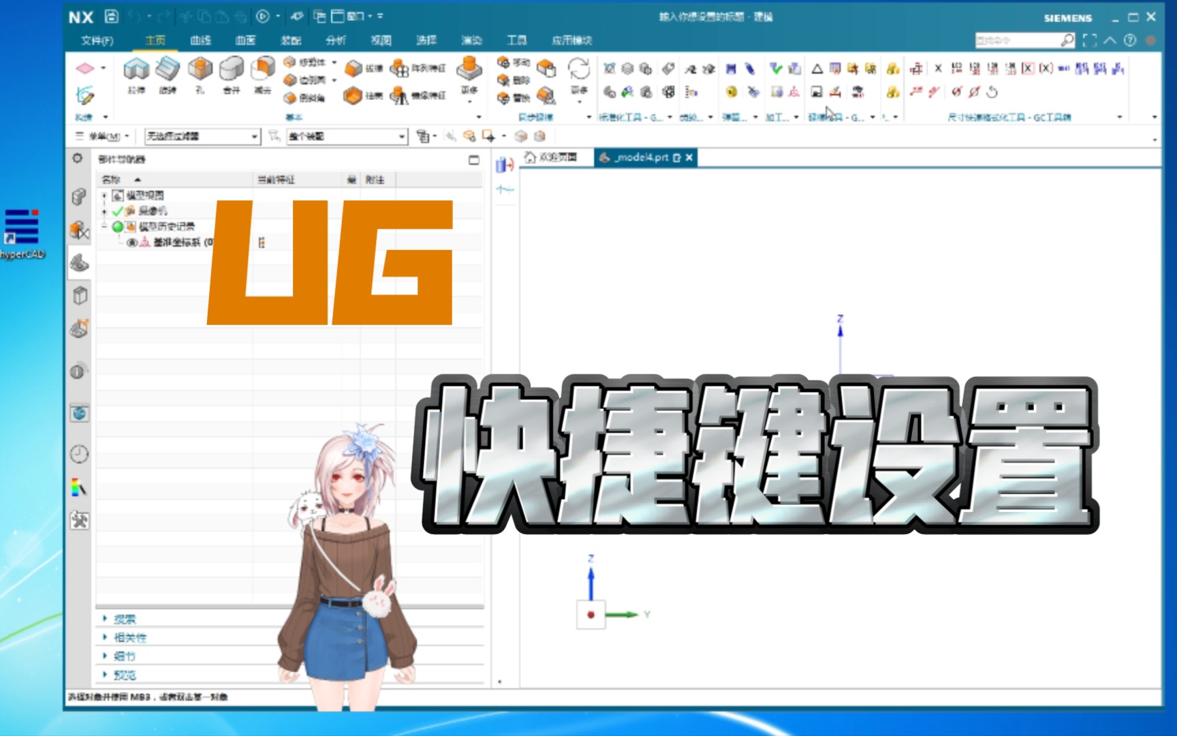Click the 阵列特征 Pattern Feature tool

418,68
